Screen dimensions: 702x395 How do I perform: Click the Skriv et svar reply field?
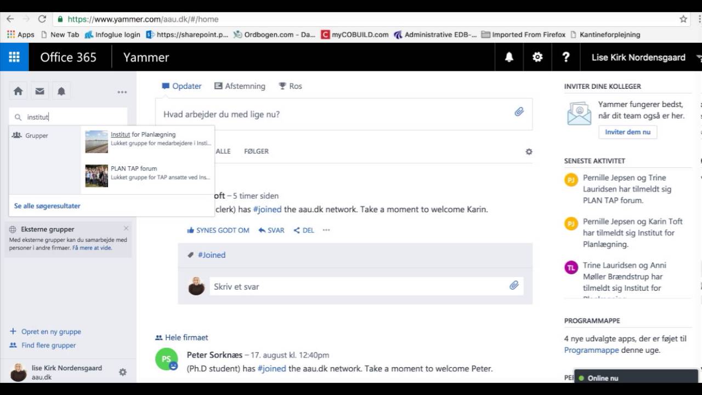(x=366, y=286)
